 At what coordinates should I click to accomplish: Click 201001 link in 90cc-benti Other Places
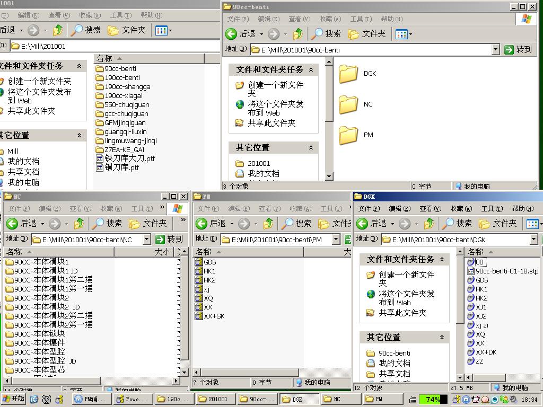259,163
